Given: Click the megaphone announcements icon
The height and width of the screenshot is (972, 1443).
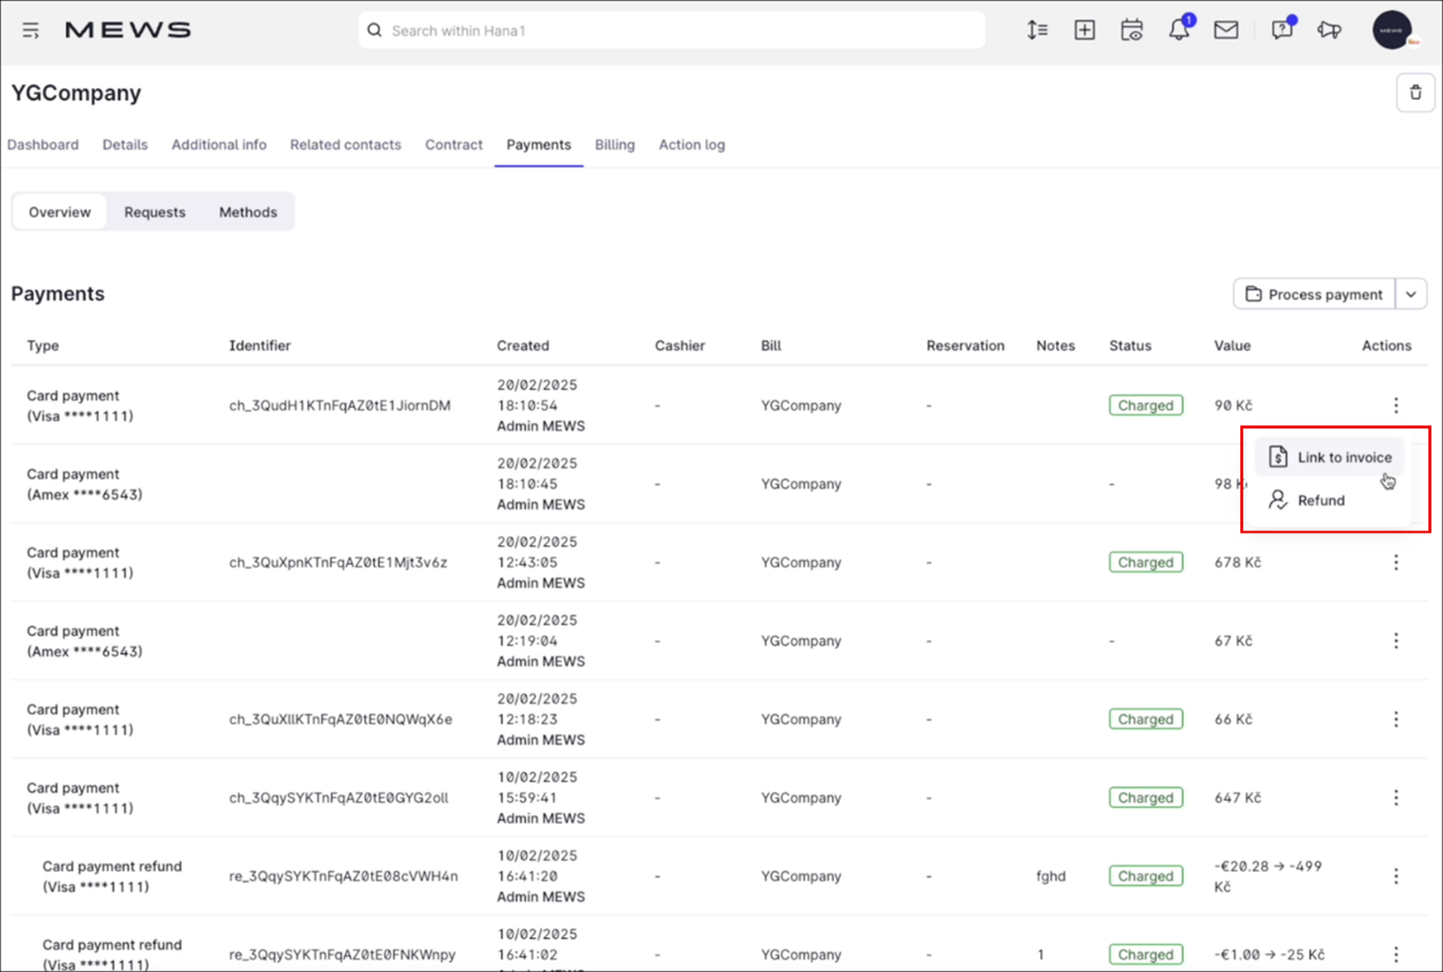Looking at the screenshot, I should 1329,30.
